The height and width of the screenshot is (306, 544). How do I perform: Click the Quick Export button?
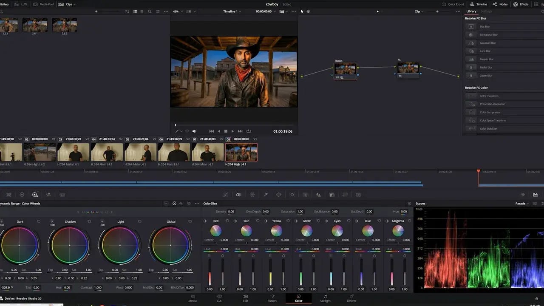(453, 4)
